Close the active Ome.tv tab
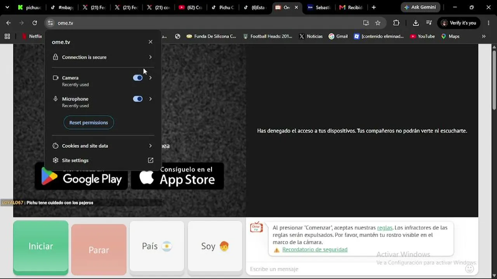Screen dimensions: 497x279 (x=296, y=7)
